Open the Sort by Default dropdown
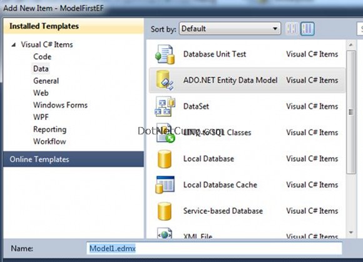Viewport: 363px width, 262px height. click(x=230, y=29)
